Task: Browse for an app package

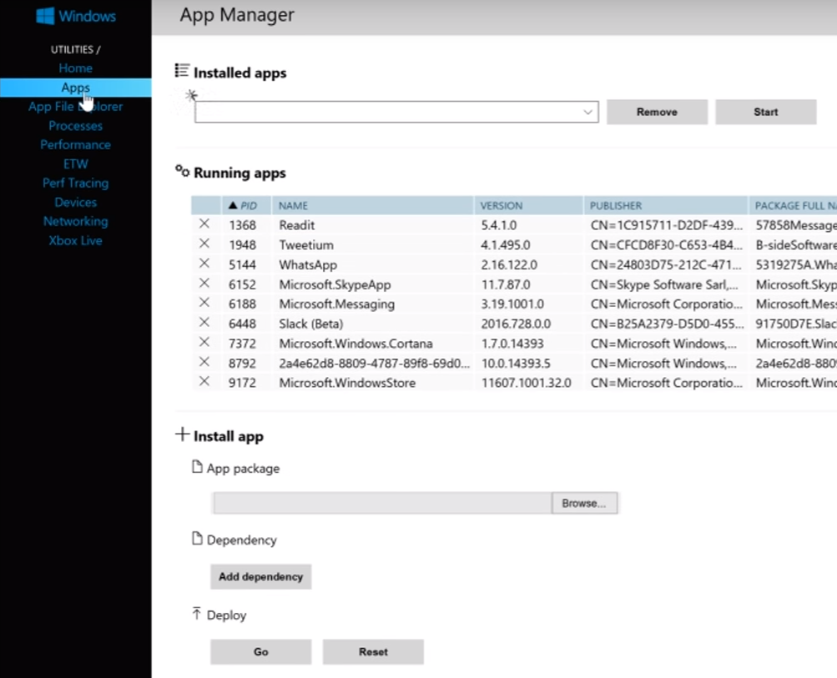Action: click(x=584, y=503)
